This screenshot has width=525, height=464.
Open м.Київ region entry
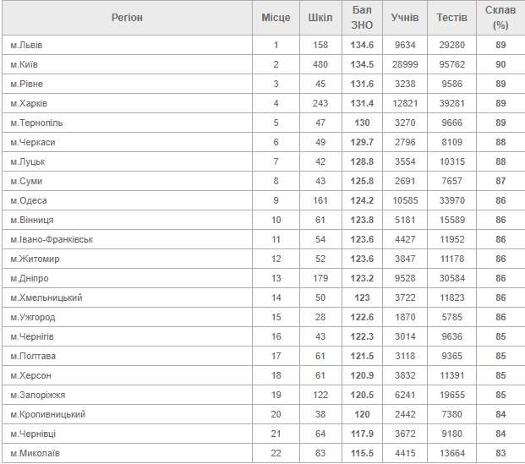point(25,64)
